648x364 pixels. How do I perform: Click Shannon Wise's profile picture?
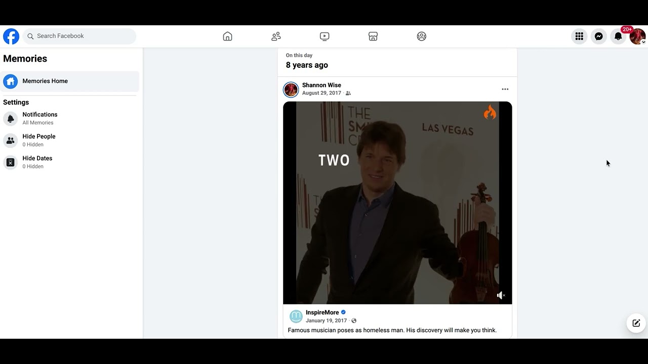pyautogui.click(x=291, y=89)
